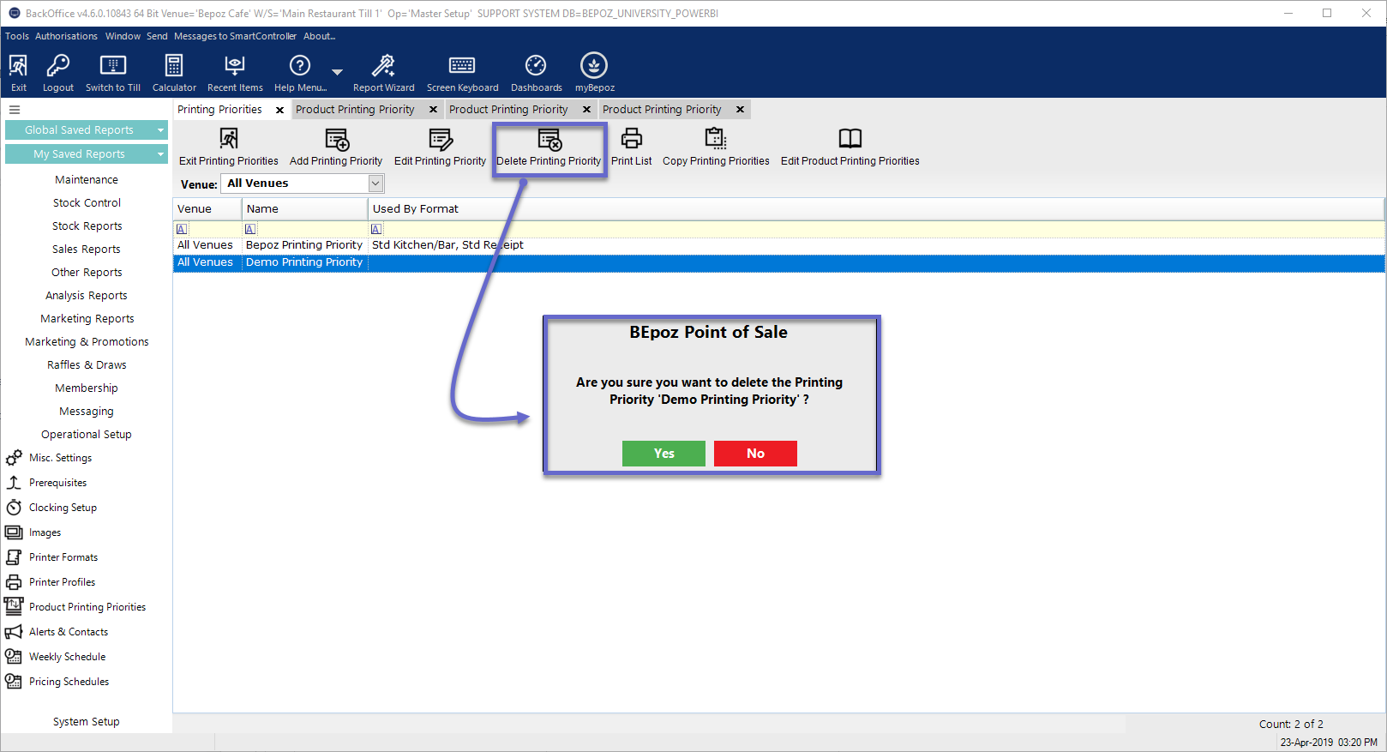This screenshot has height=752, width=1387.
Task: Open Messages to SmartController menu
Action: 235,36
